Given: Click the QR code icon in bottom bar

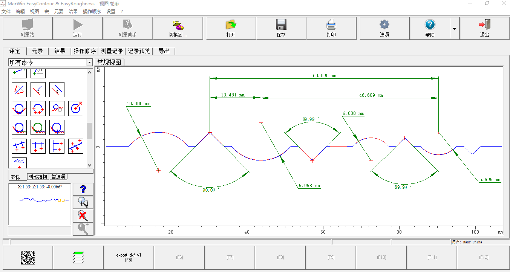Looking at the screenshot, I should pyautogui.click(x=28, y=257).
